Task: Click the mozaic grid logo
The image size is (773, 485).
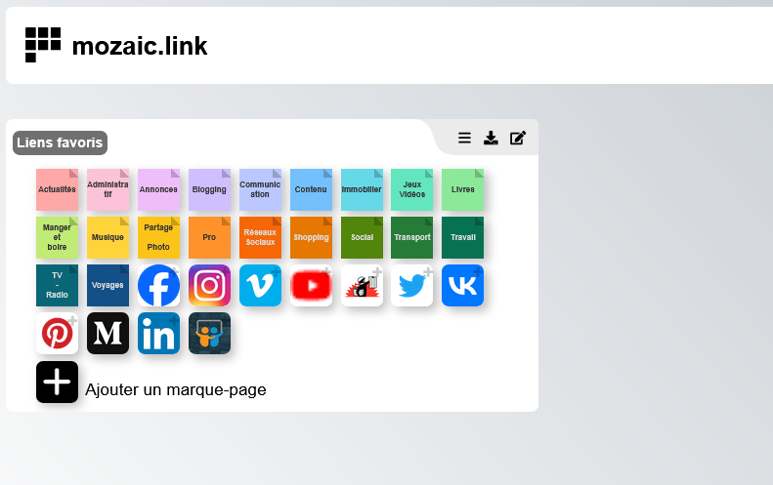Action: click(43, 45)
